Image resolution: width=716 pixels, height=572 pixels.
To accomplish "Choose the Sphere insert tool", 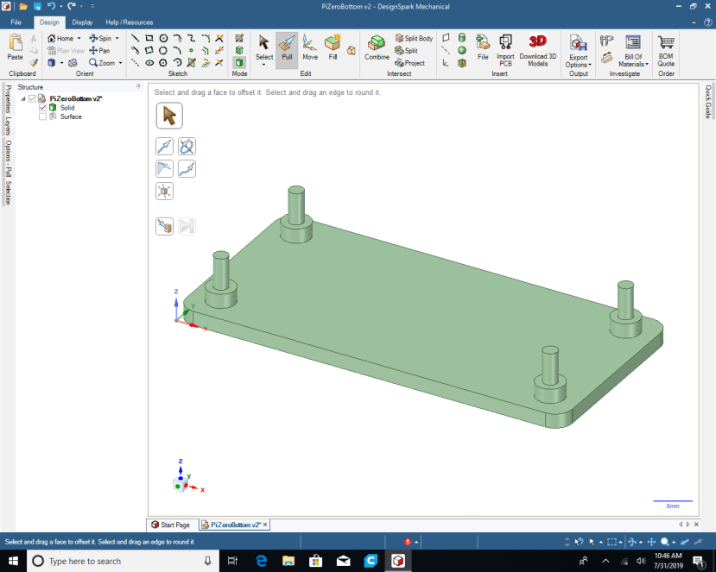I will pyautogui.click(x=462, y=51).
